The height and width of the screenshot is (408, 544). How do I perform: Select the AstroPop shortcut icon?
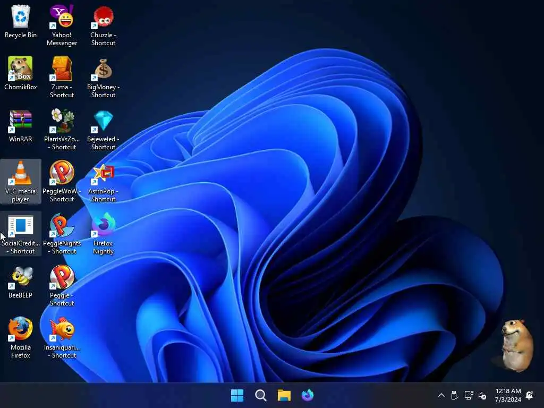point(103,181)
